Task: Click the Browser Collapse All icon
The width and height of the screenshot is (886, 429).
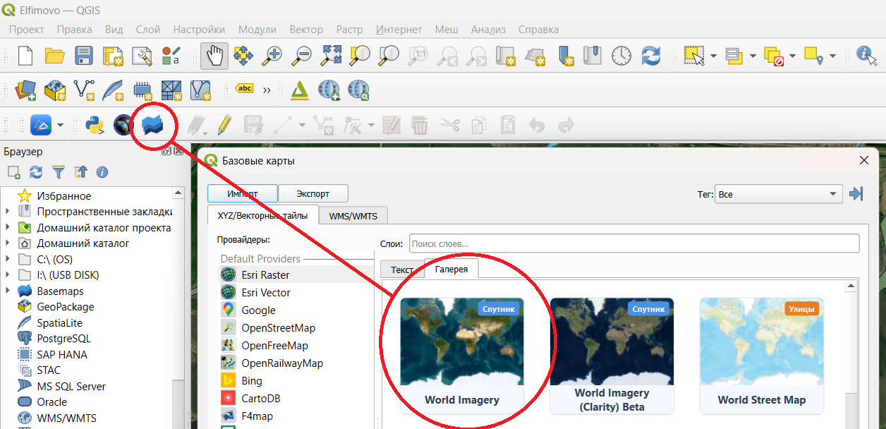Action: pyautogui.click(x=80, y=171)
